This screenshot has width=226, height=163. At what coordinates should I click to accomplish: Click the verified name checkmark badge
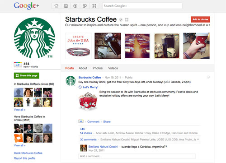coord(121,19)
